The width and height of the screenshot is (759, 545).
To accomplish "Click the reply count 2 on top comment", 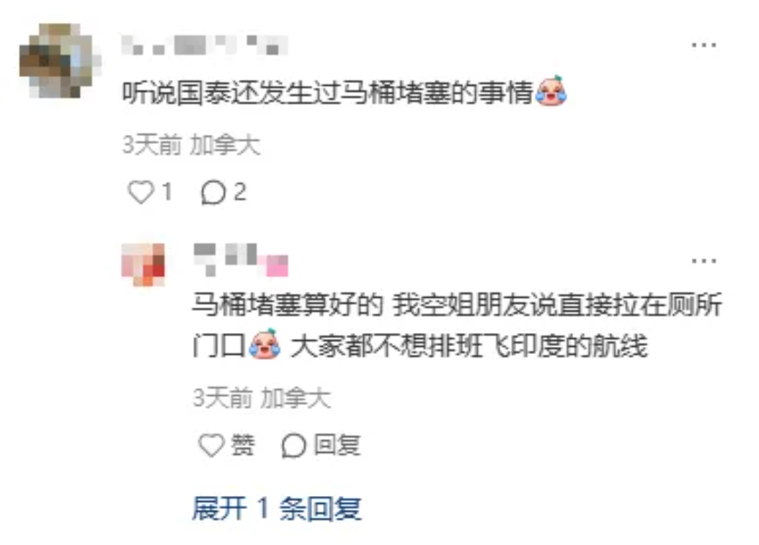I will click(x=239, y=192).
